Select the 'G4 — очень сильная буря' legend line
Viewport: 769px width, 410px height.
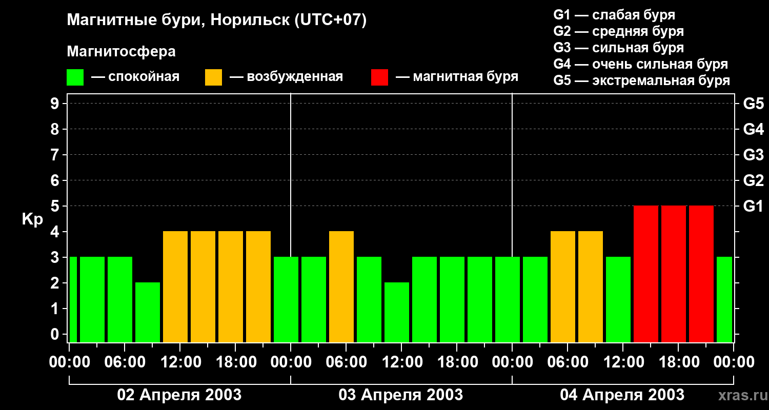(x=640, y=64)
